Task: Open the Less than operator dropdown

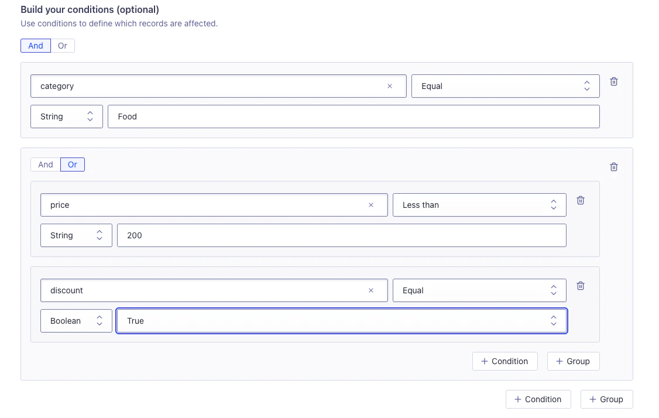Action: point(479,205)
